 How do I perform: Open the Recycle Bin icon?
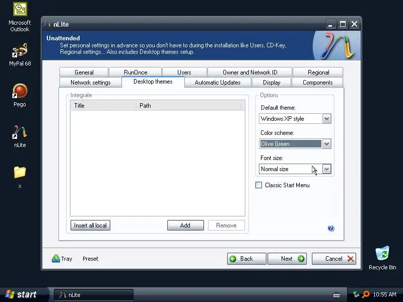[x=382, y=258]
